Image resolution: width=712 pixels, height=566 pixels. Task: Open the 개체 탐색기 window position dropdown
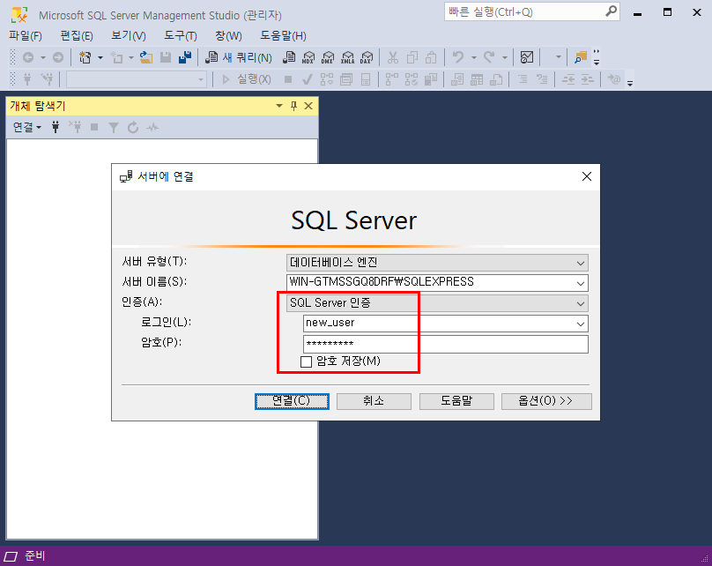(x=279, y=106)
